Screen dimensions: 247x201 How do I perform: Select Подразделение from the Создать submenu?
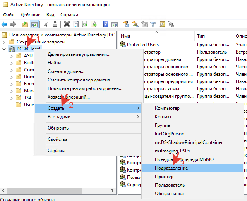coord(171,168)
